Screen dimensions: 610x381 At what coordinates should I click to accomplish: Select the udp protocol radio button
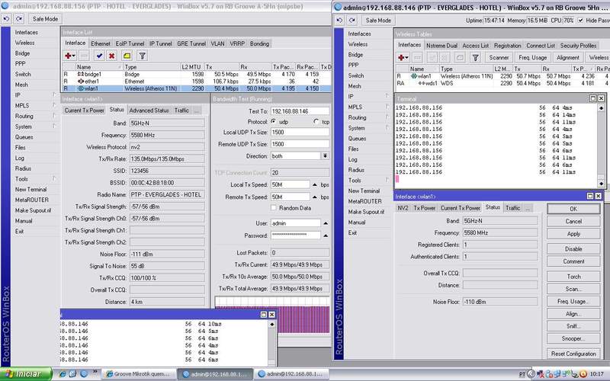point(274,121)
